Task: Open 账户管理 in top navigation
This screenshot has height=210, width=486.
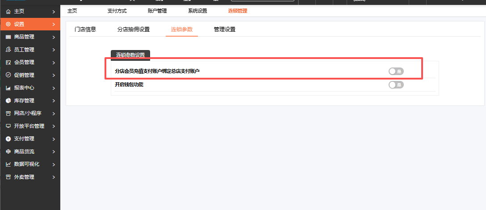Action: pyautogui.click(x=157, y=11)
